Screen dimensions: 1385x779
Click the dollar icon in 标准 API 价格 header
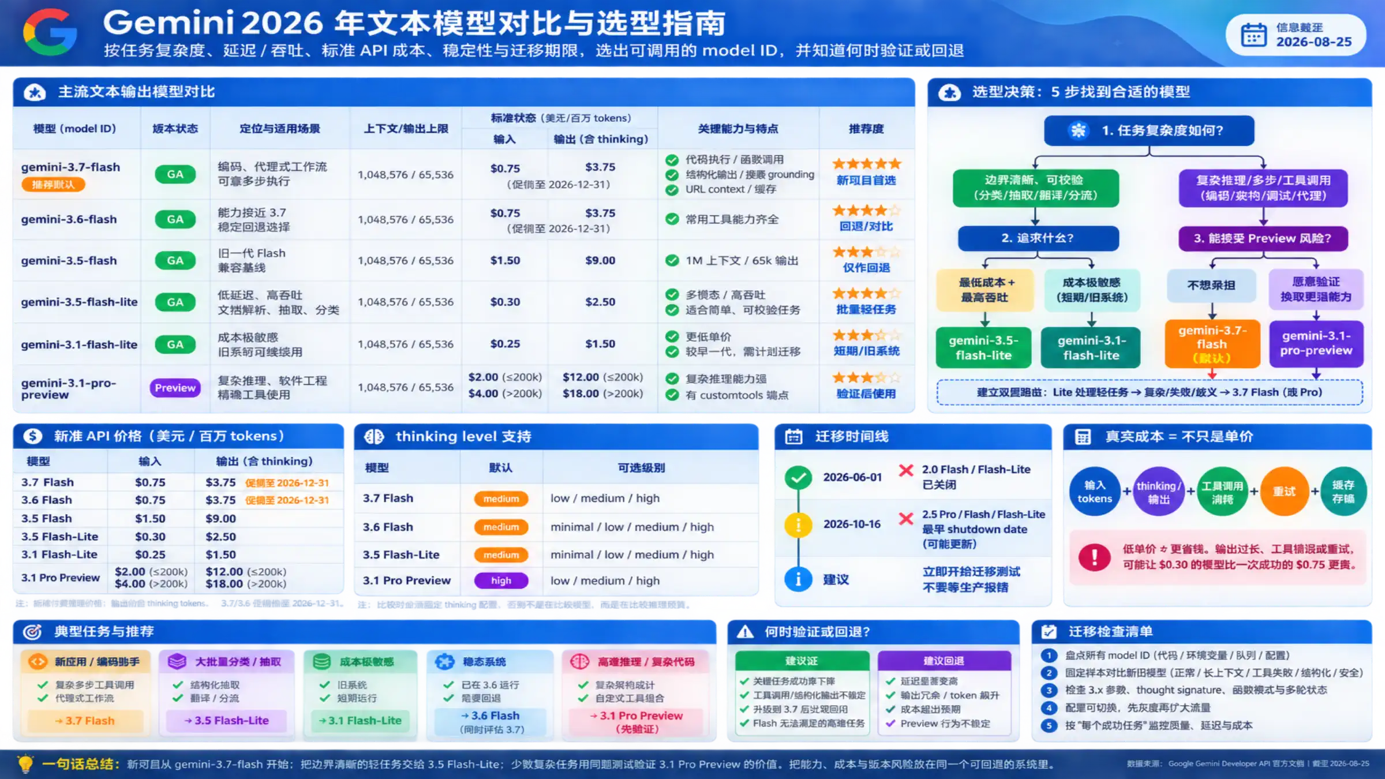tap(32, 436)
